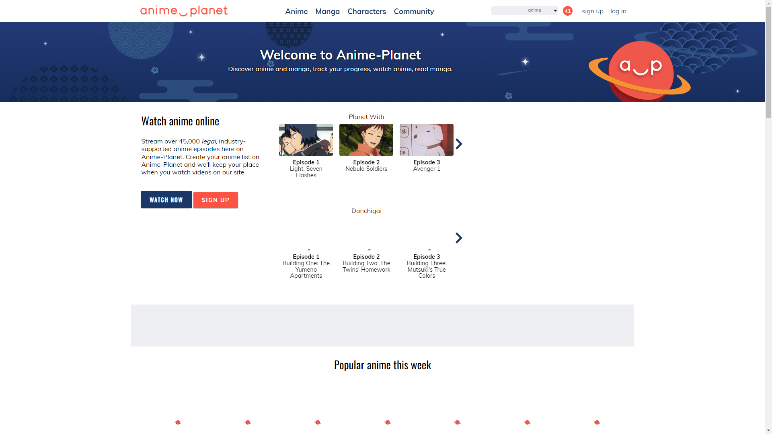Image resolution: width=772 pixels, height=434 pixels.
Task: Click the scrollbar down arrow
Action: point(768,430)
